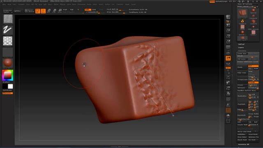
Task: Select the white main color swatch
Action: point(10,86)
